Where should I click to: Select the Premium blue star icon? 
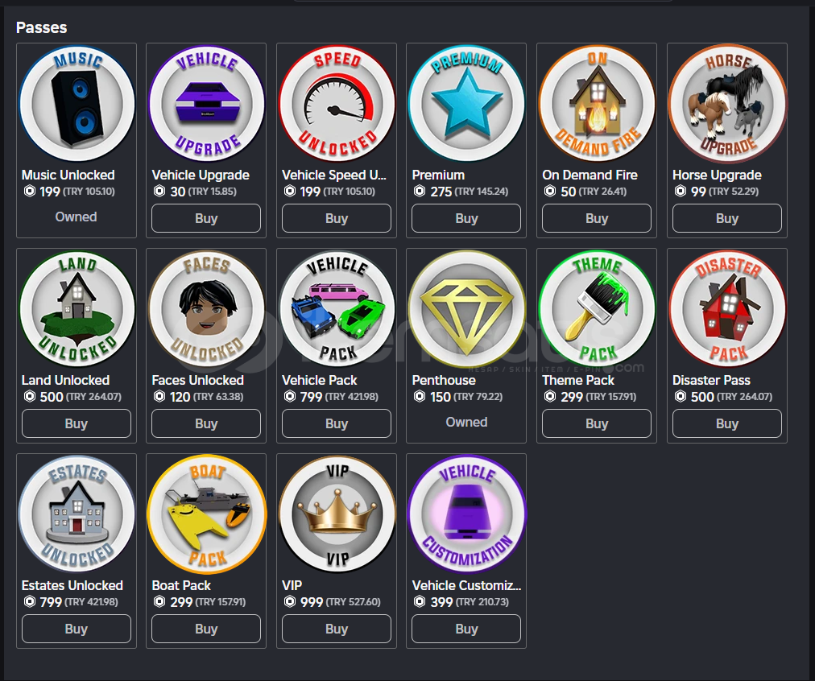click(x=467, y=103)
